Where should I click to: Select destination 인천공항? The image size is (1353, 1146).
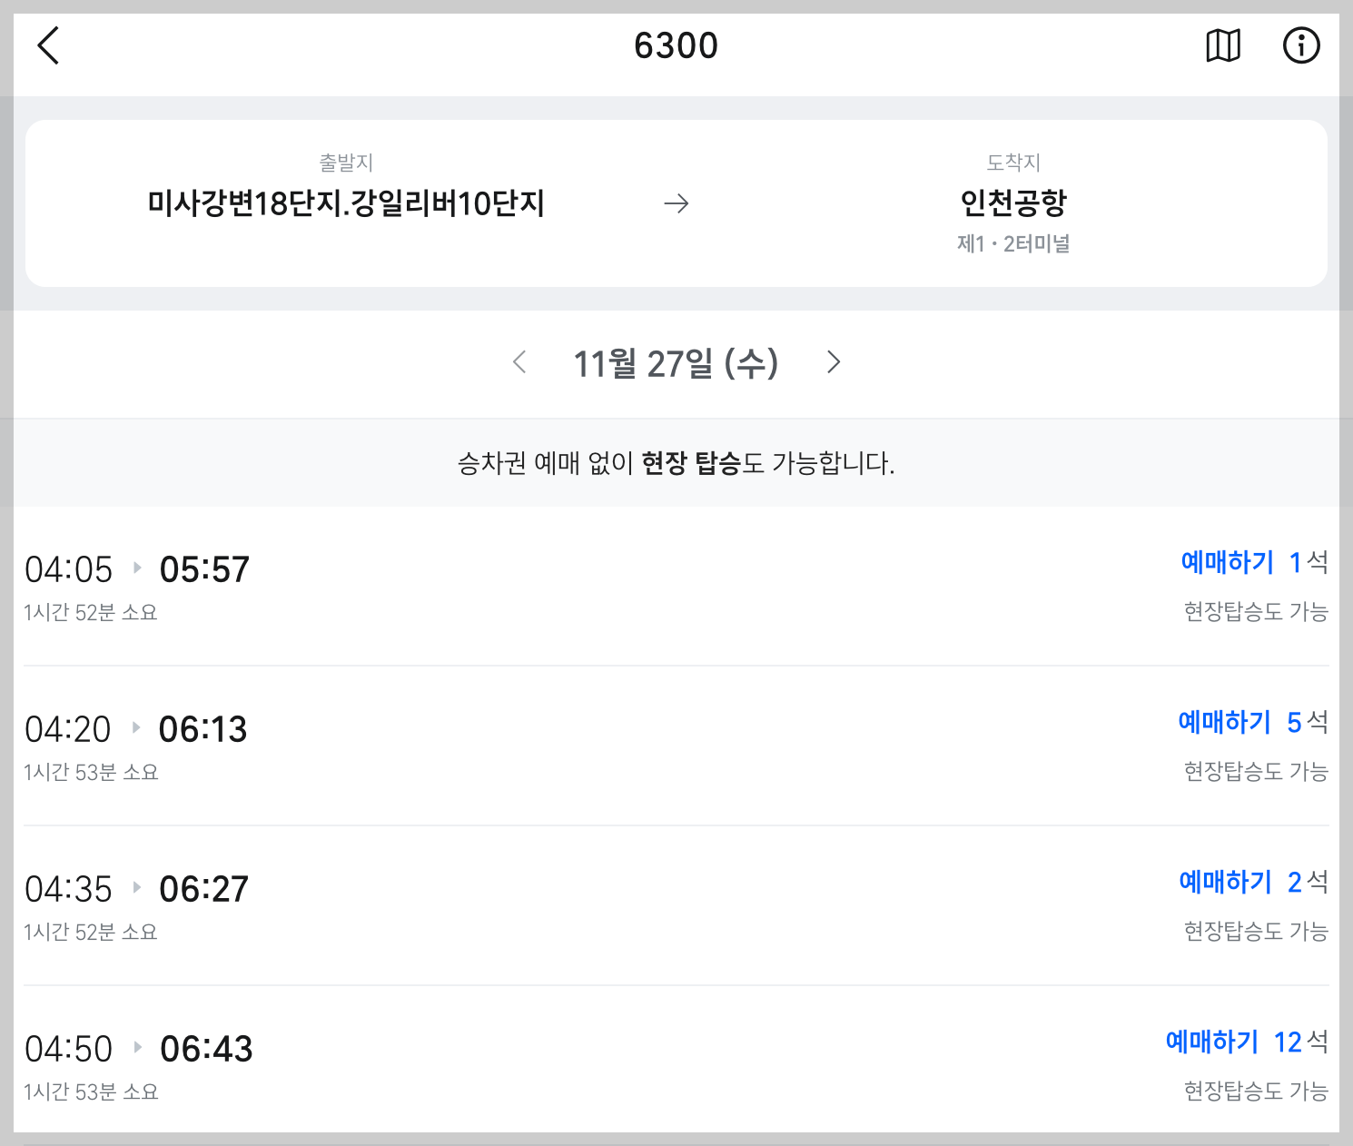[1014, 203]
